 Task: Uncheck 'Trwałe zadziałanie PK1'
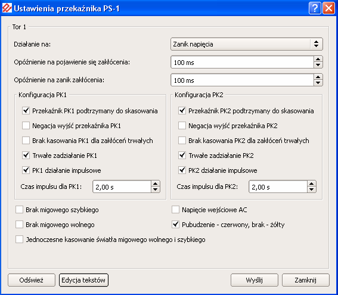[x=26, y=156]
